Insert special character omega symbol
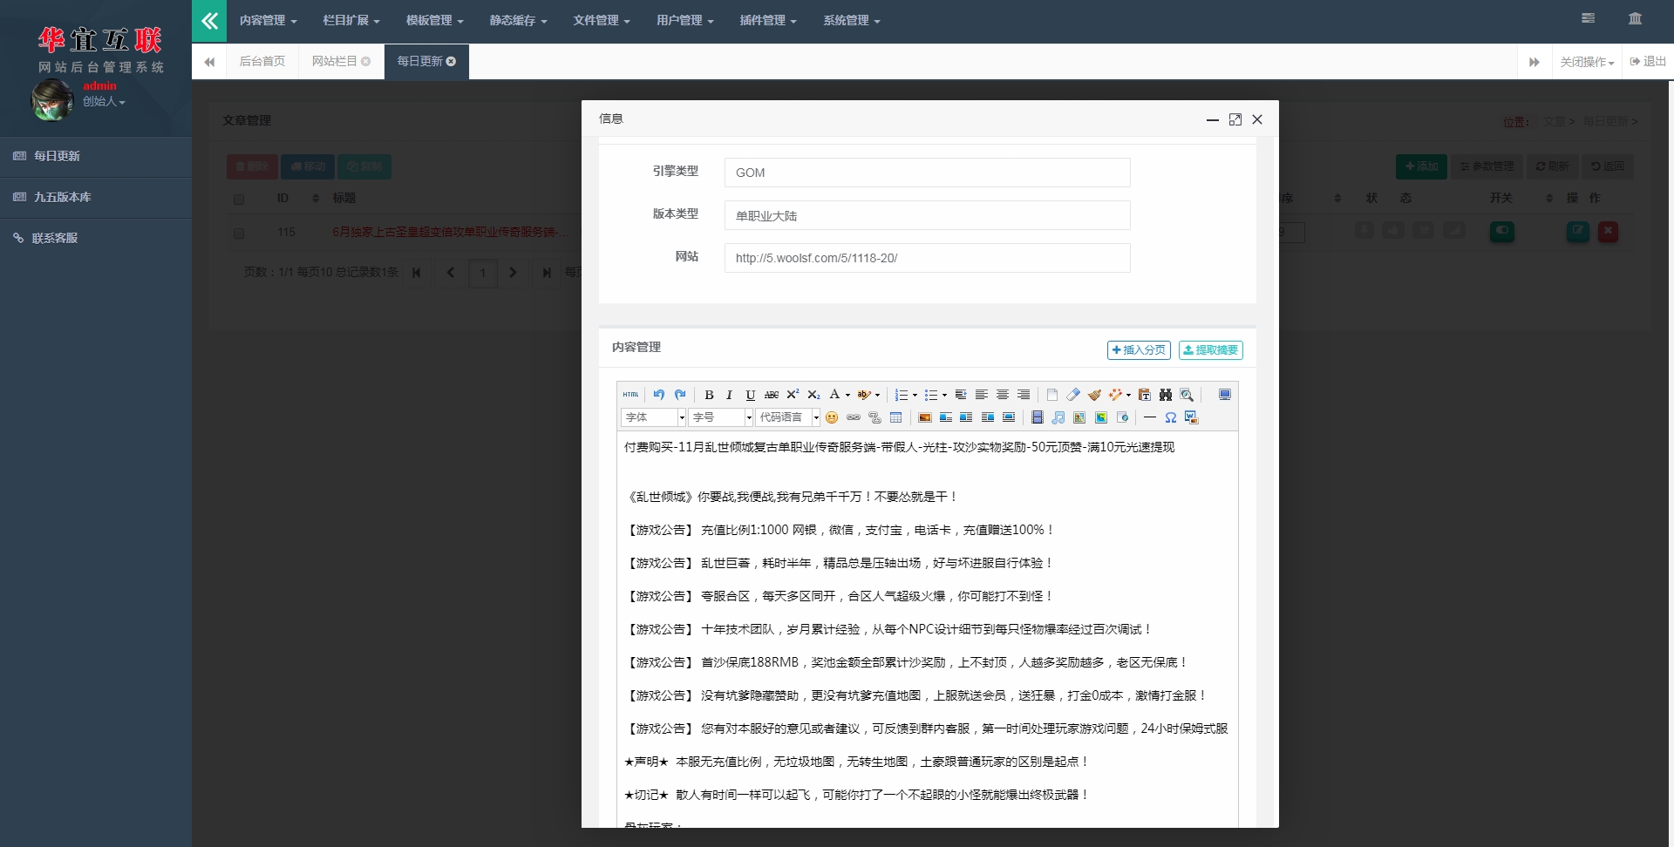The image size is (1674, 847). tap(1171, 417)
